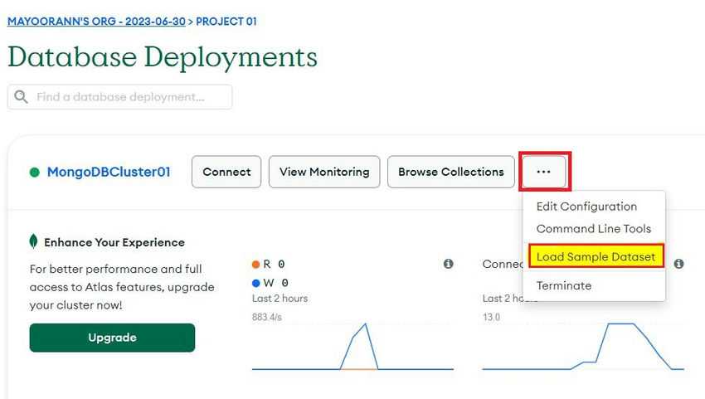Select Command Line Tools menu entry
Image resolution: width=705 pixels, height=399 pixels.
pyautogui.click(x=594, y=228)
